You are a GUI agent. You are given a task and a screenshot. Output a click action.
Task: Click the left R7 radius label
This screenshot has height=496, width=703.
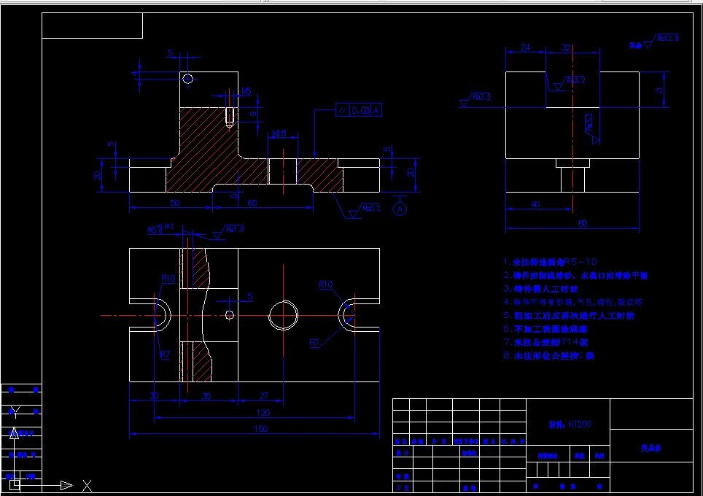(x=165, y=354)
